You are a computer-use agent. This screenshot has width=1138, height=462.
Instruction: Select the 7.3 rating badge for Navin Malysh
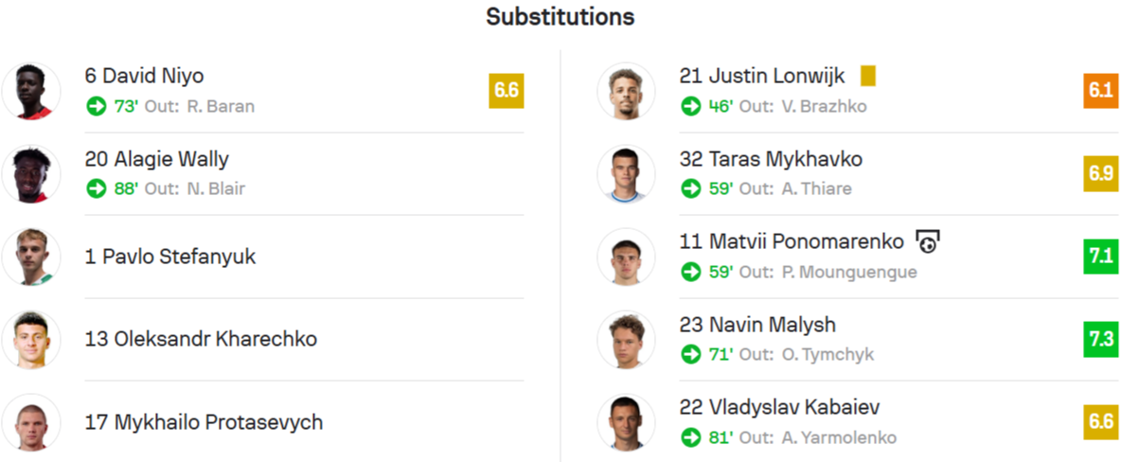pos(1101,339)
